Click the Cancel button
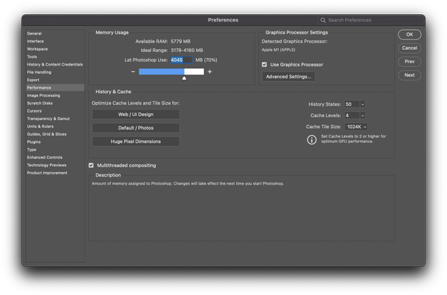The height and width of the screenshot is (295, 447). click(409, 48)
